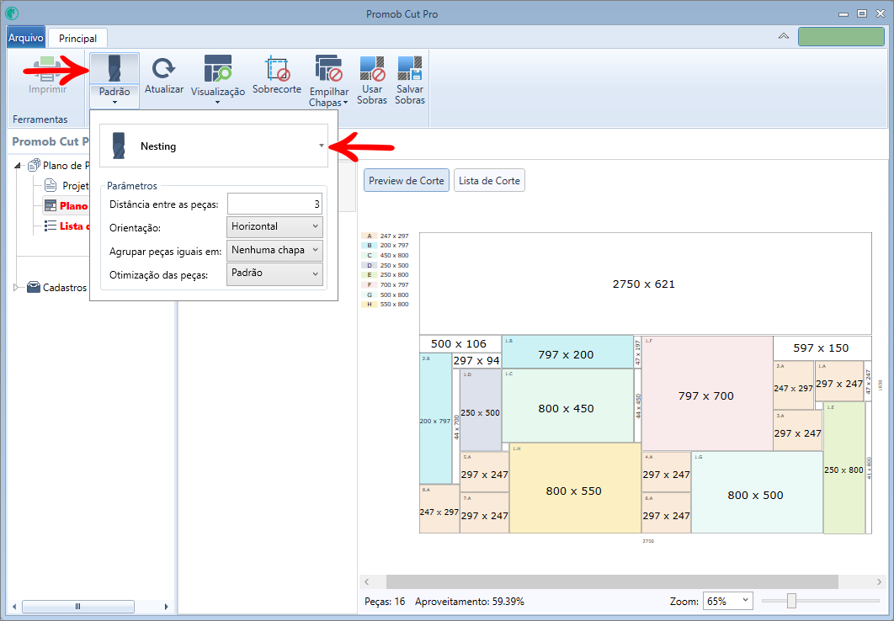Click the disabled Imprimir printer icon
Image resolution: width=894 pixels, height=621 pixels.
click(x=47, y=69)
